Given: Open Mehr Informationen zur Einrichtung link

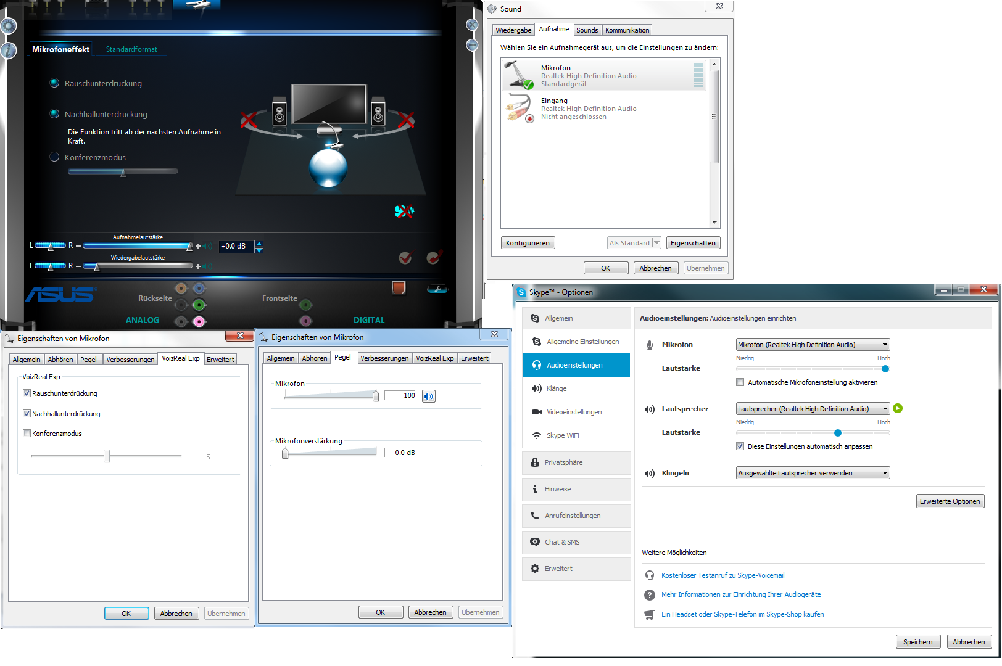Looking at the screenshot, I should click(x=741, y=594).
